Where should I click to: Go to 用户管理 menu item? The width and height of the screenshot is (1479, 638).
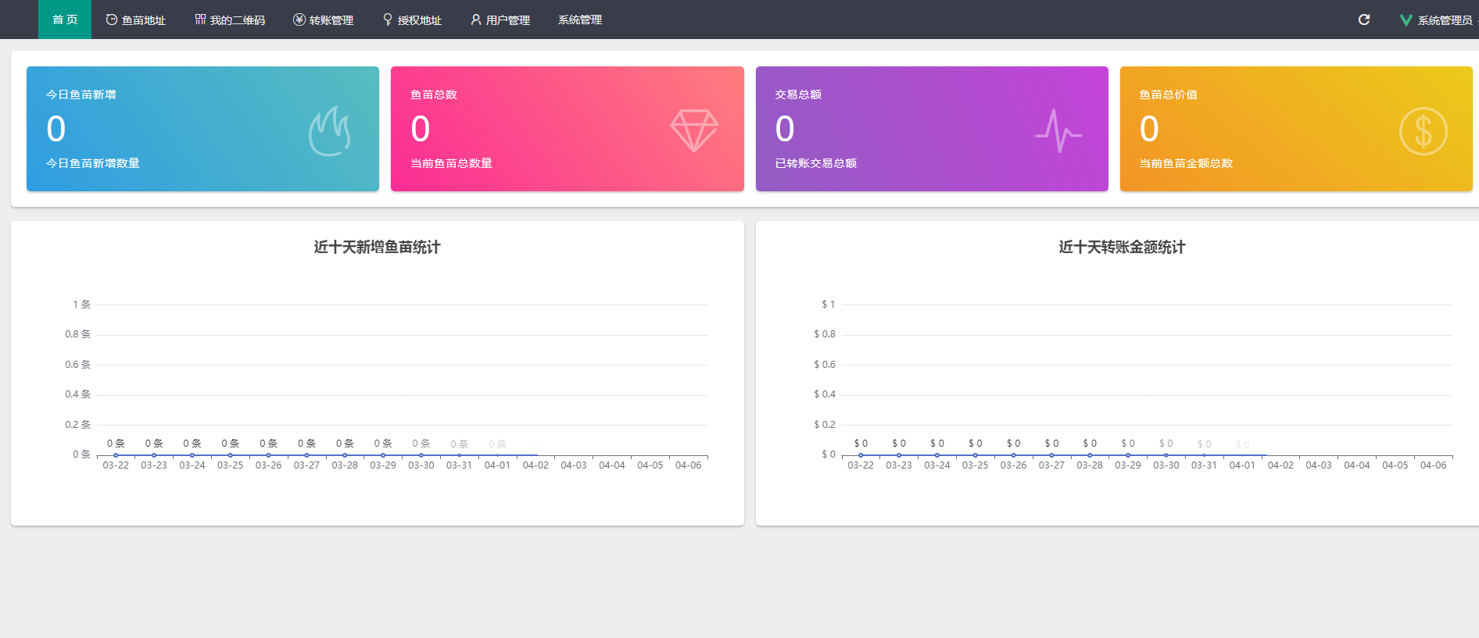point(500,20)
